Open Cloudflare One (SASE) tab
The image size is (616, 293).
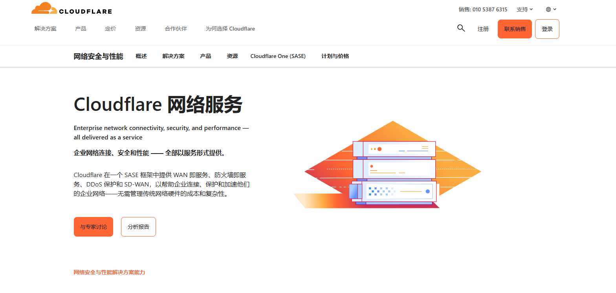click(x=278, y=56)
